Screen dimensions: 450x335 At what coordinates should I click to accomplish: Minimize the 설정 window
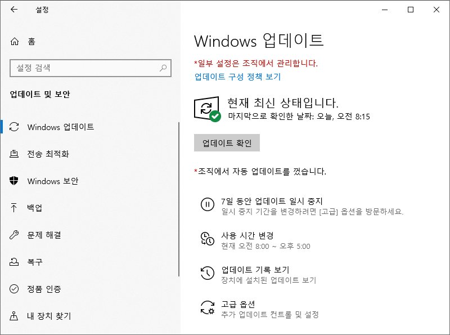tap(385, 10)
